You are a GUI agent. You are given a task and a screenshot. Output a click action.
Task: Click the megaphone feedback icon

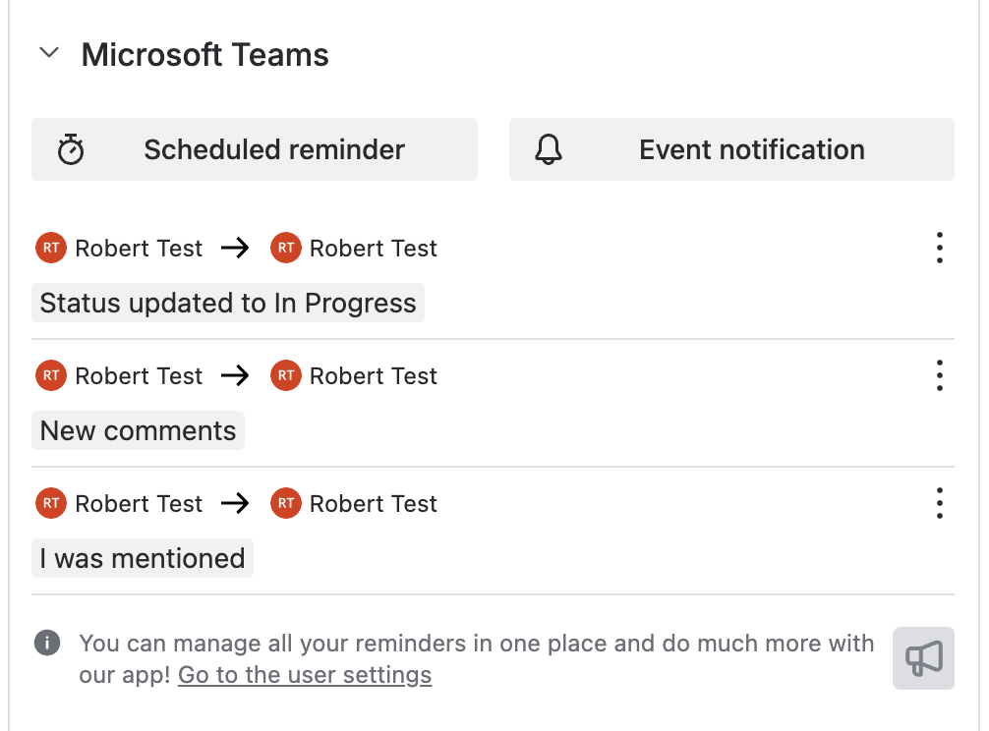923,658
